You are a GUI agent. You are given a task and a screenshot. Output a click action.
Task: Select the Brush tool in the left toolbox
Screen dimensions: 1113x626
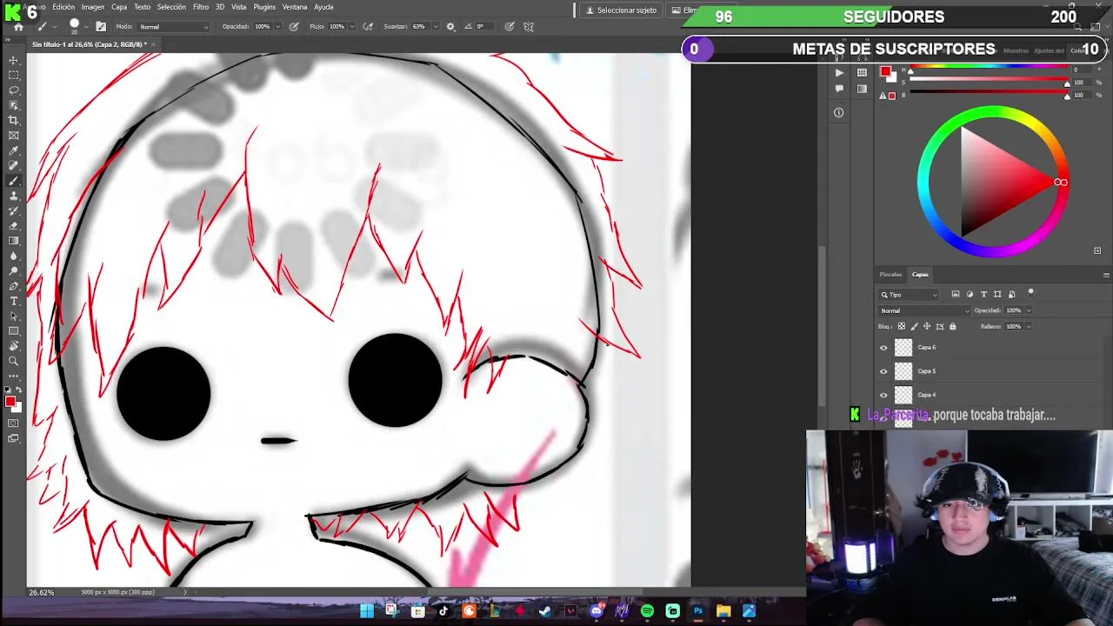14,181
